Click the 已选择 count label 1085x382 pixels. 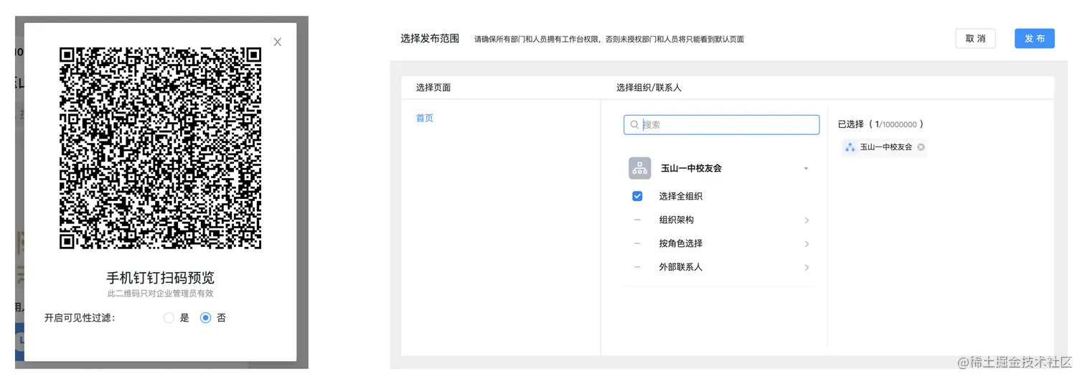(880, 124)
